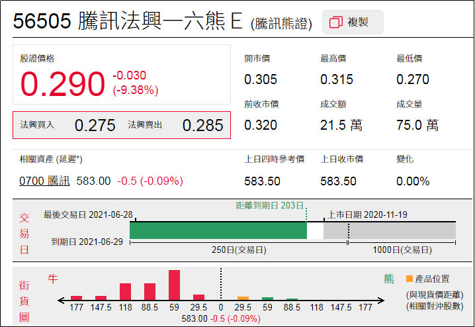
Task: Click the 距離到期日 203日 marker label
Action: 270,205
